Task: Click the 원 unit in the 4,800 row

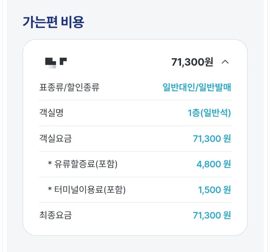Action: pyautogui.click(x=227, y=164)
